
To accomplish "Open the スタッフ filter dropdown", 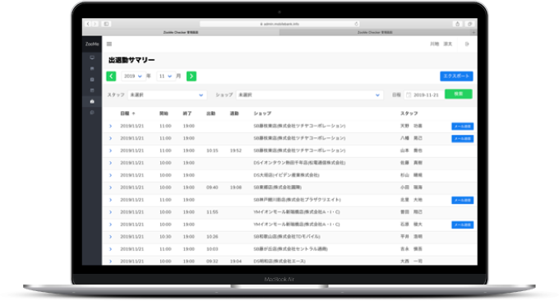I will click(x=167, y=95).
